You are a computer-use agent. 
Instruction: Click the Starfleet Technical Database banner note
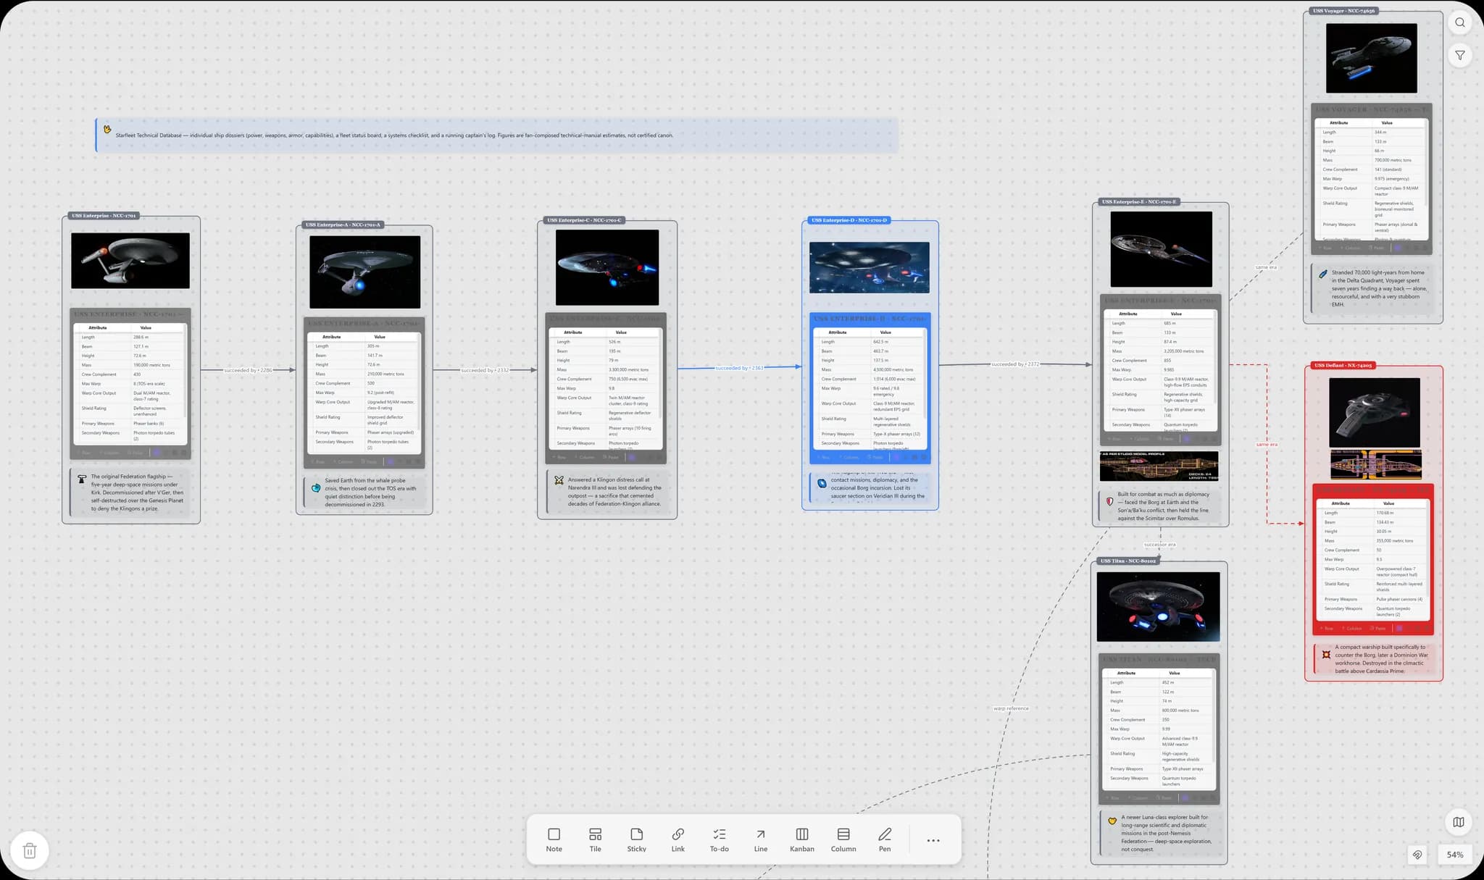[x=497, y=135]
